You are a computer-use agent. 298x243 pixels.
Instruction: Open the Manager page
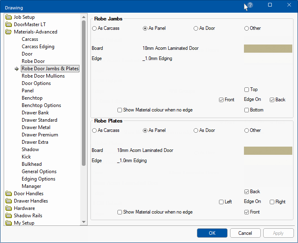click(32, 187)
